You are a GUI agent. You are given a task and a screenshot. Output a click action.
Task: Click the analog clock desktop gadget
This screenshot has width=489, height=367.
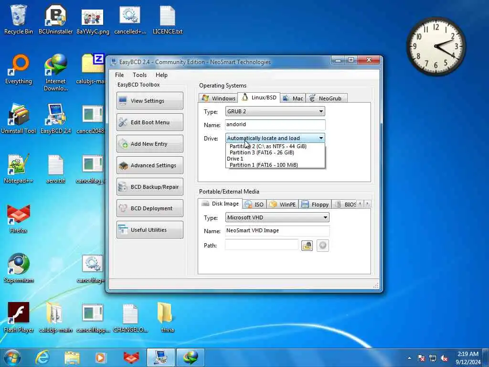tap(436, 46)
